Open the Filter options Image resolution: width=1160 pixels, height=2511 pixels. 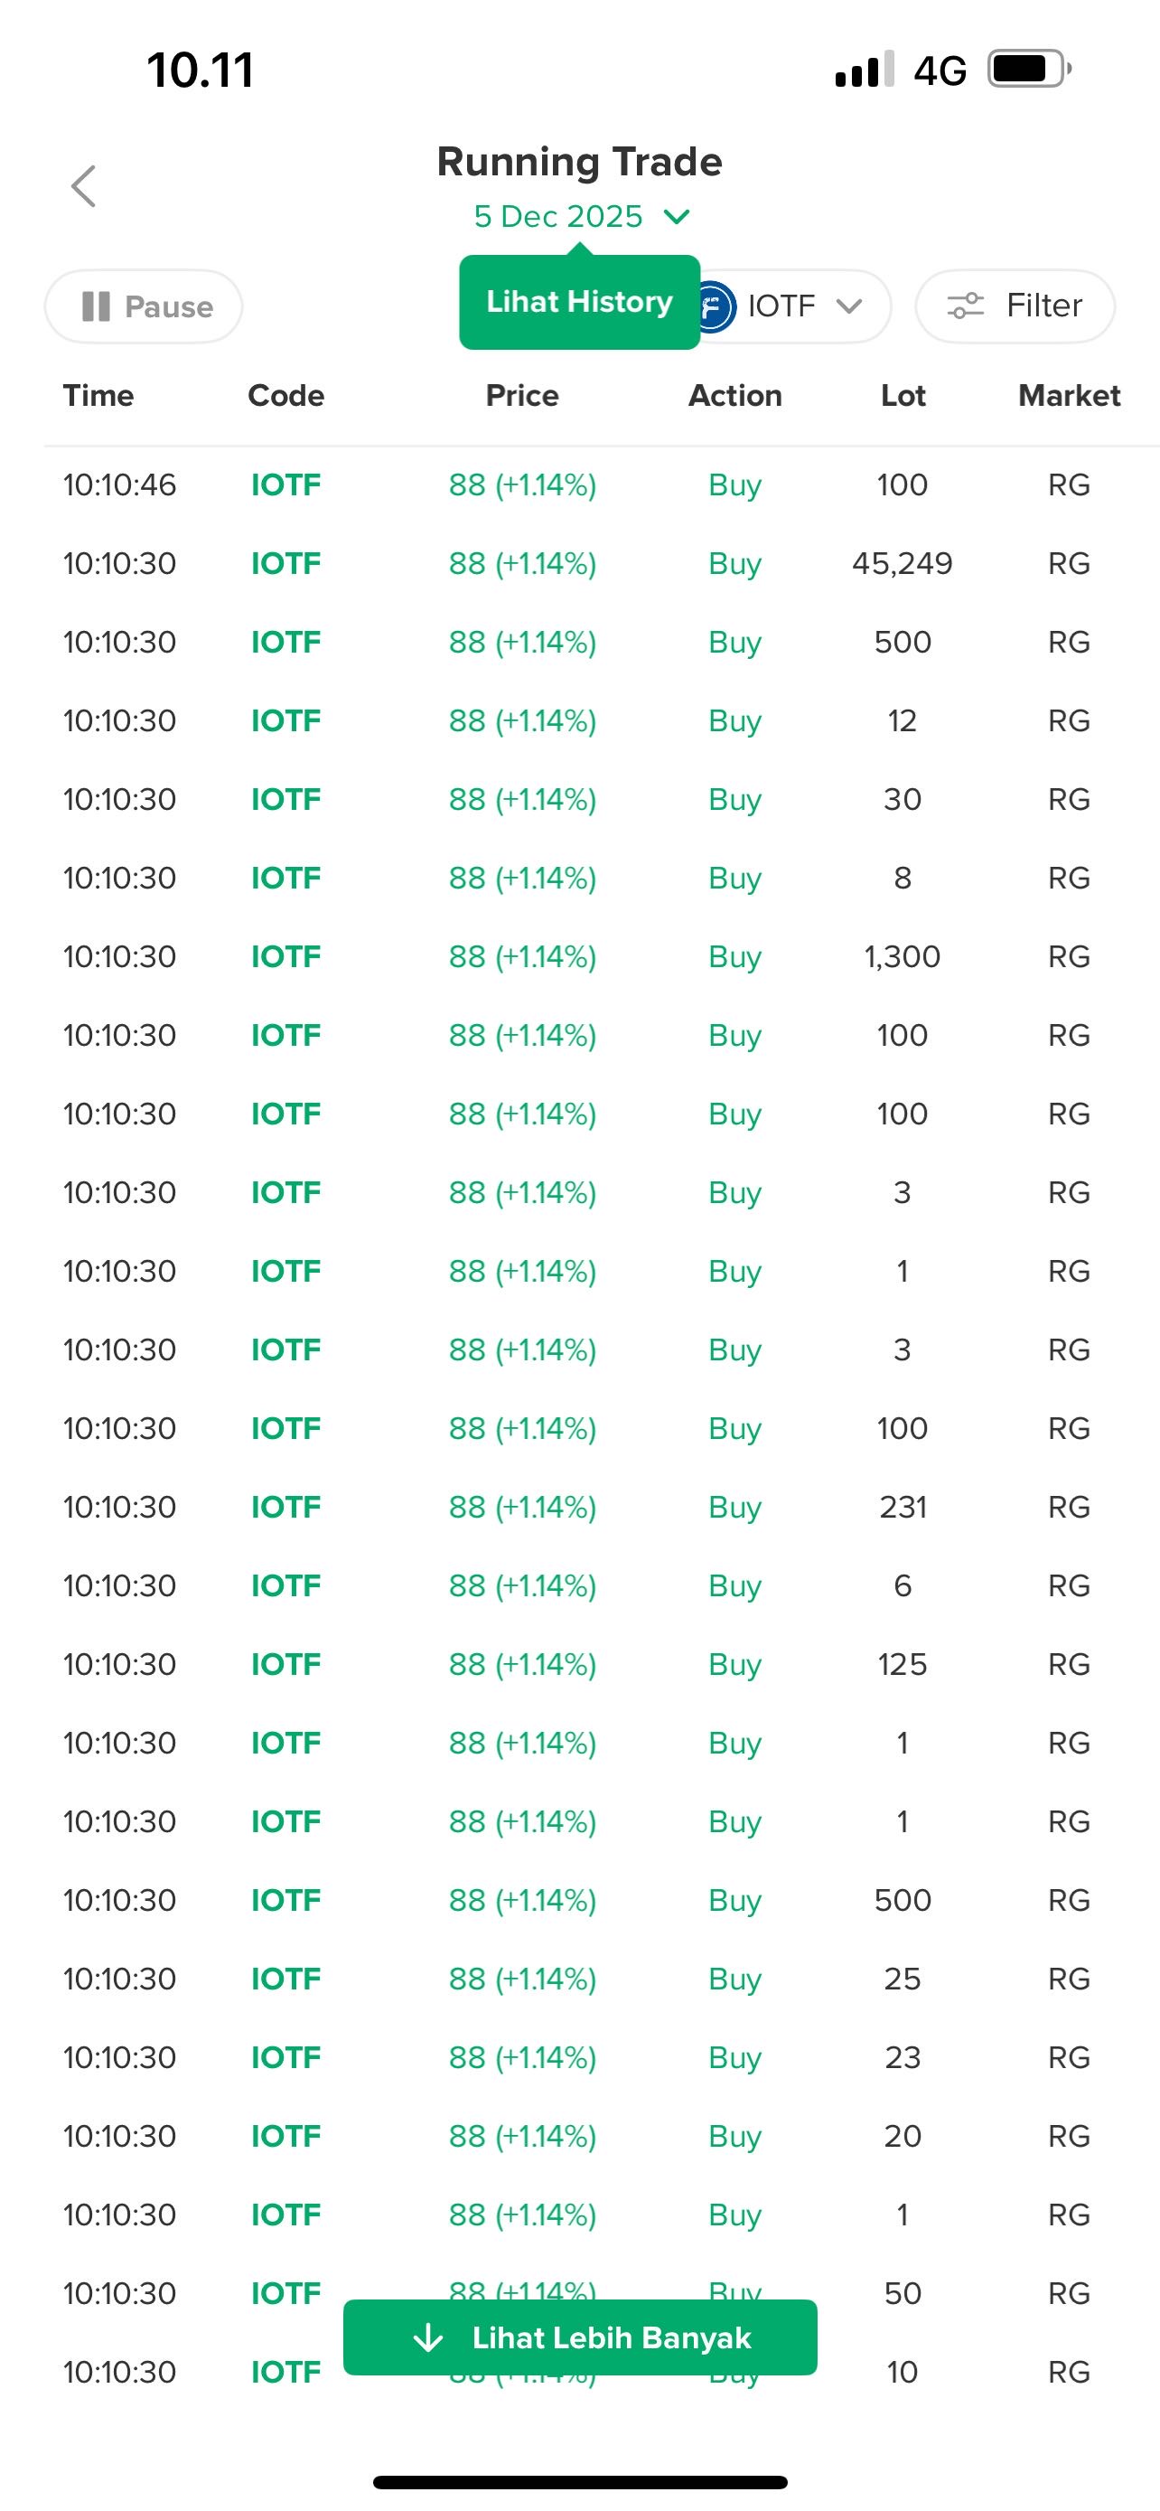point(1014,306)
